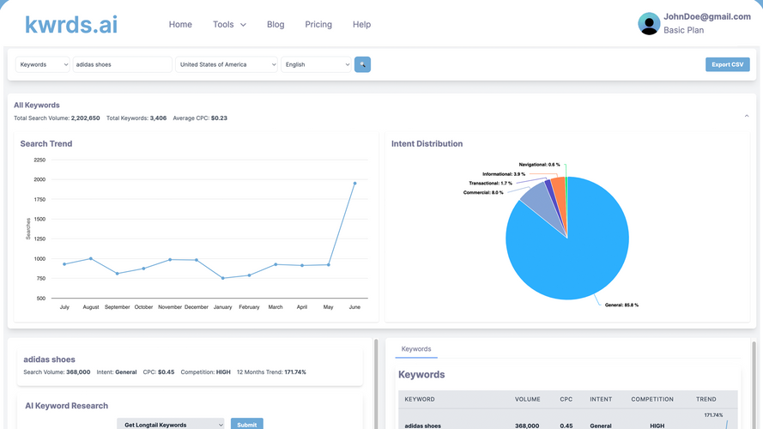Open the Get Longtail Keywords dropdown

[x=170, y=425]
